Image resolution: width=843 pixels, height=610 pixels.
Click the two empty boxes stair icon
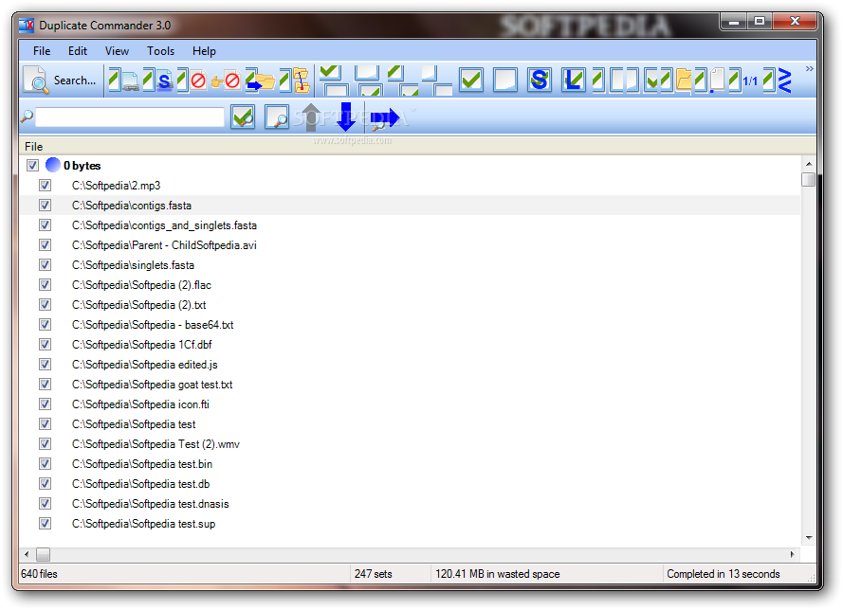pos(436,81)
